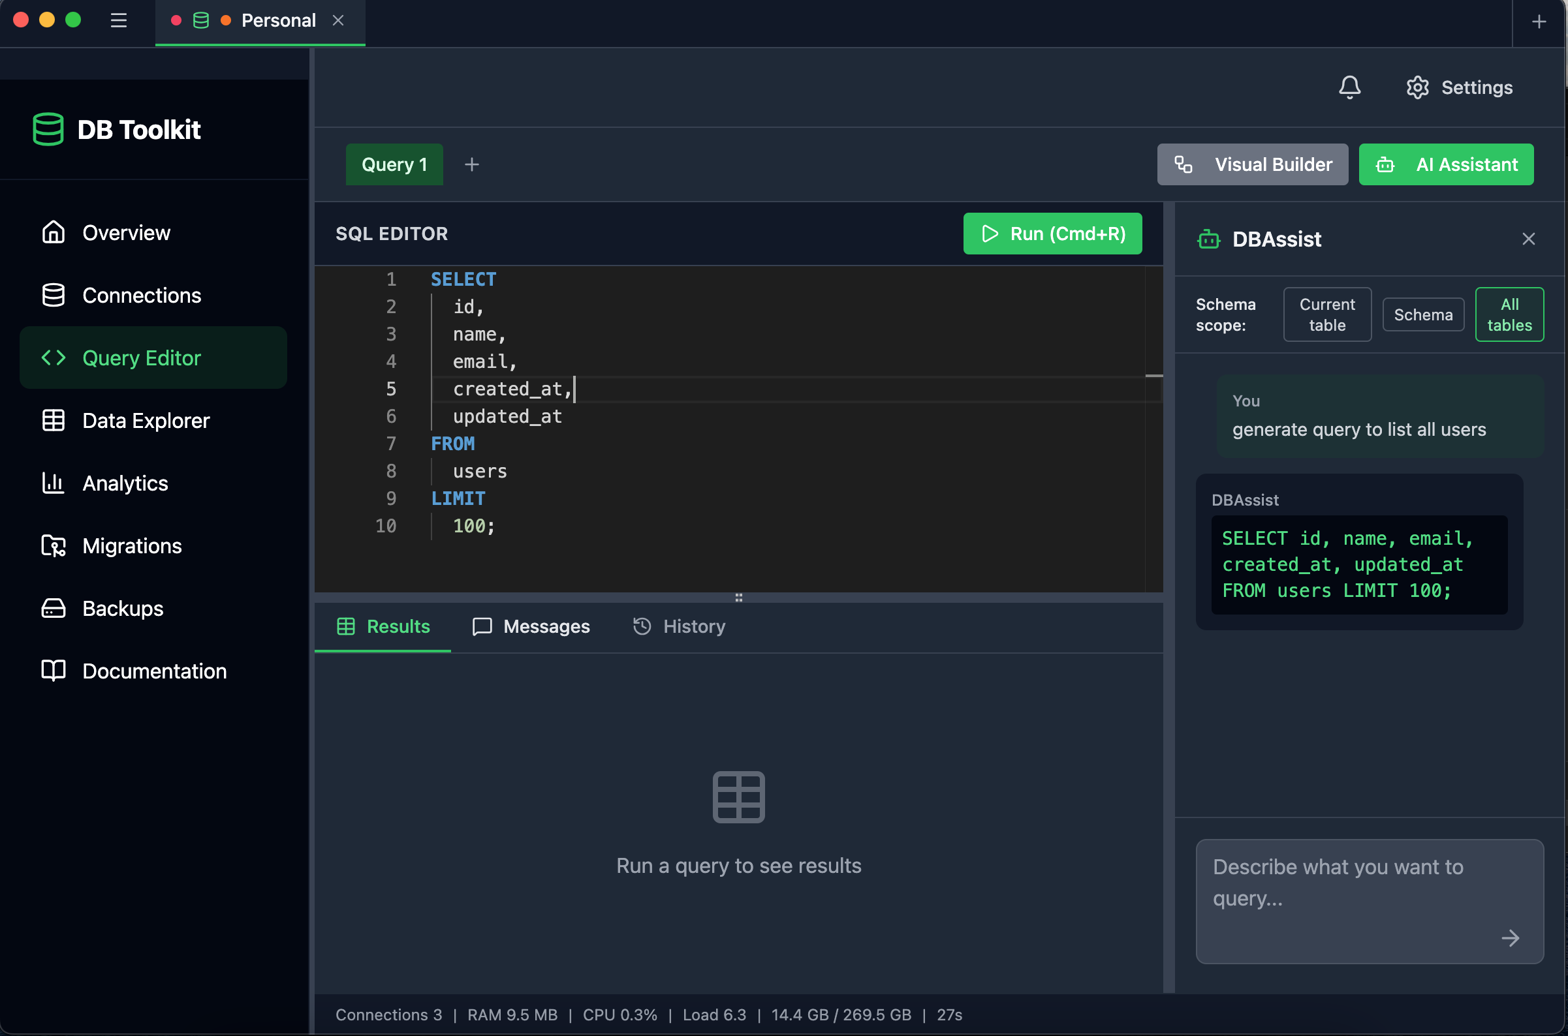Switch to the Messages tab
The height and width of the screenshot is (1036, 1568).
coord(531,626)
